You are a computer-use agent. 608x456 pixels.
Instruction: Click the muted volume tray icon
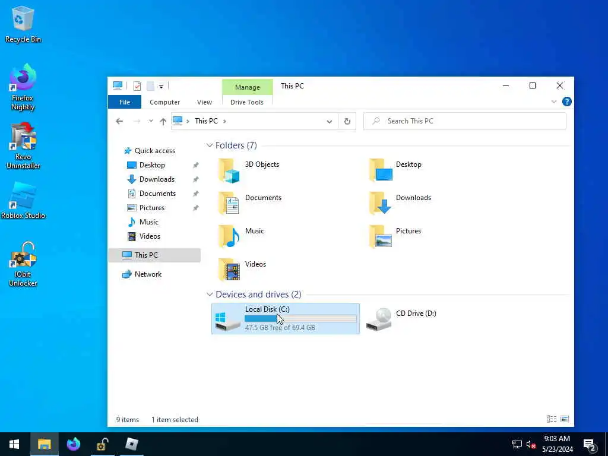pos(531,444)
